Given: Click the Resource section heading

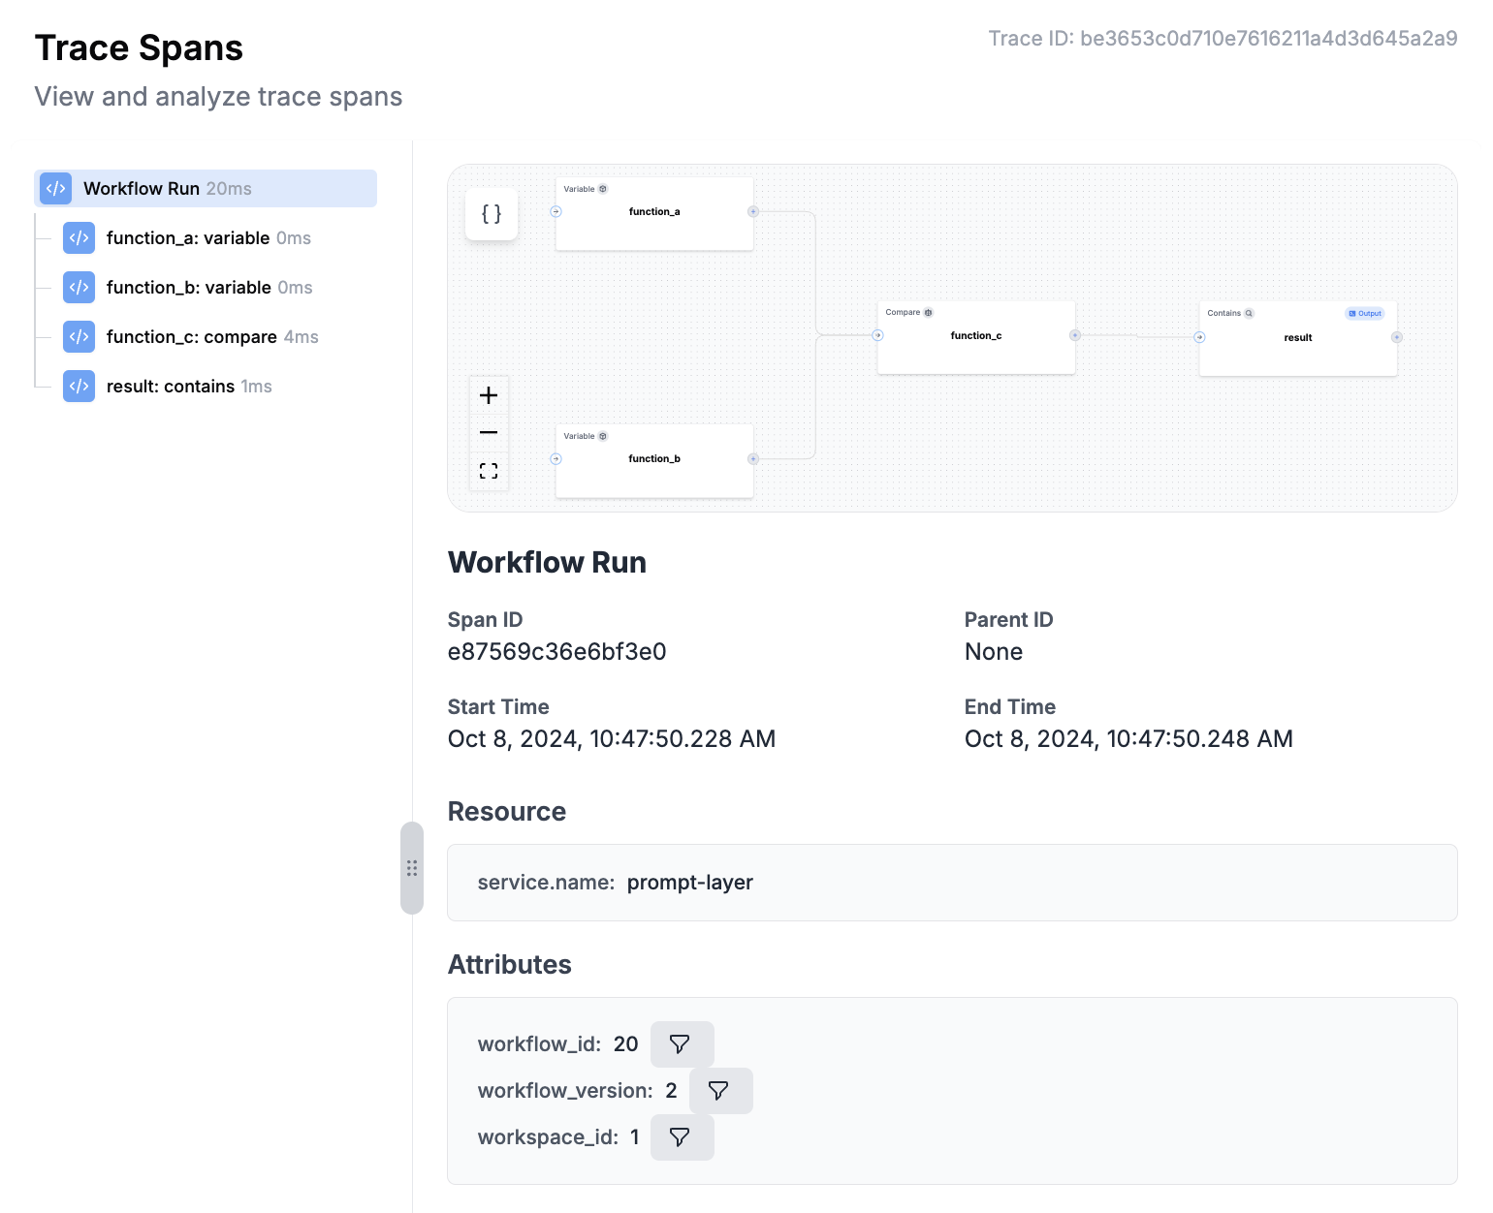Looking at the screenshot, I should coord(507,812).
